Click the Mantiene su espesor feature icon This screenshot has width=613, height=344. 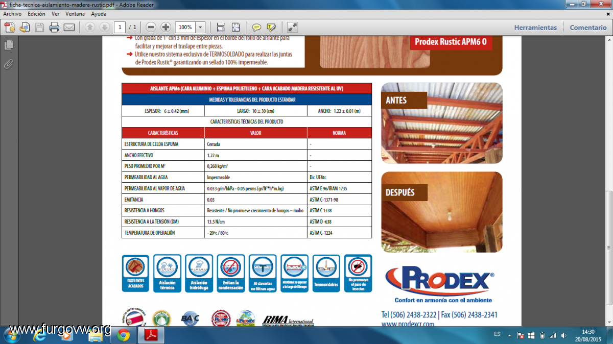[294, 274]
